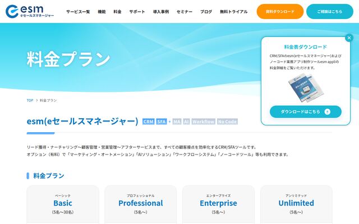Click 料金プラン section subheading
Image resolution: width=359 pixels, height=224 pixels.
(x=49, y=175)
